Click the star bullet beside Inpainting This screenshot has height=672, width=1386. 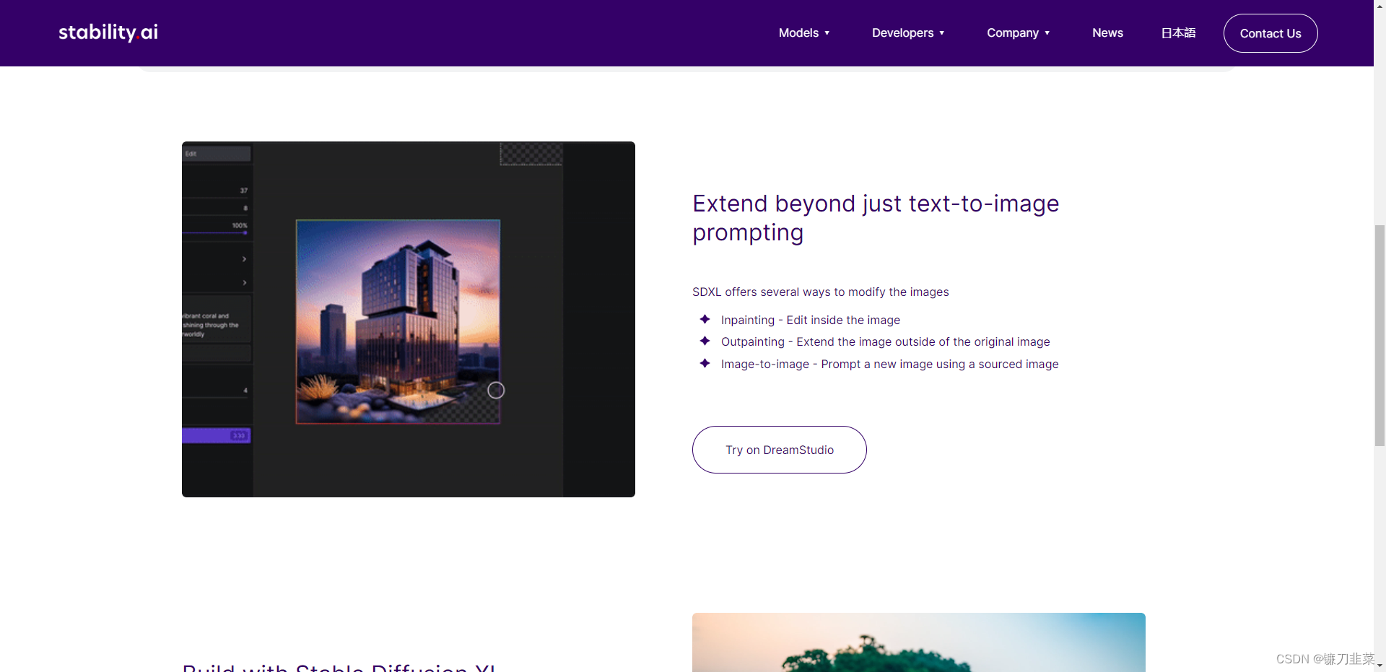(x=705, y=319)
